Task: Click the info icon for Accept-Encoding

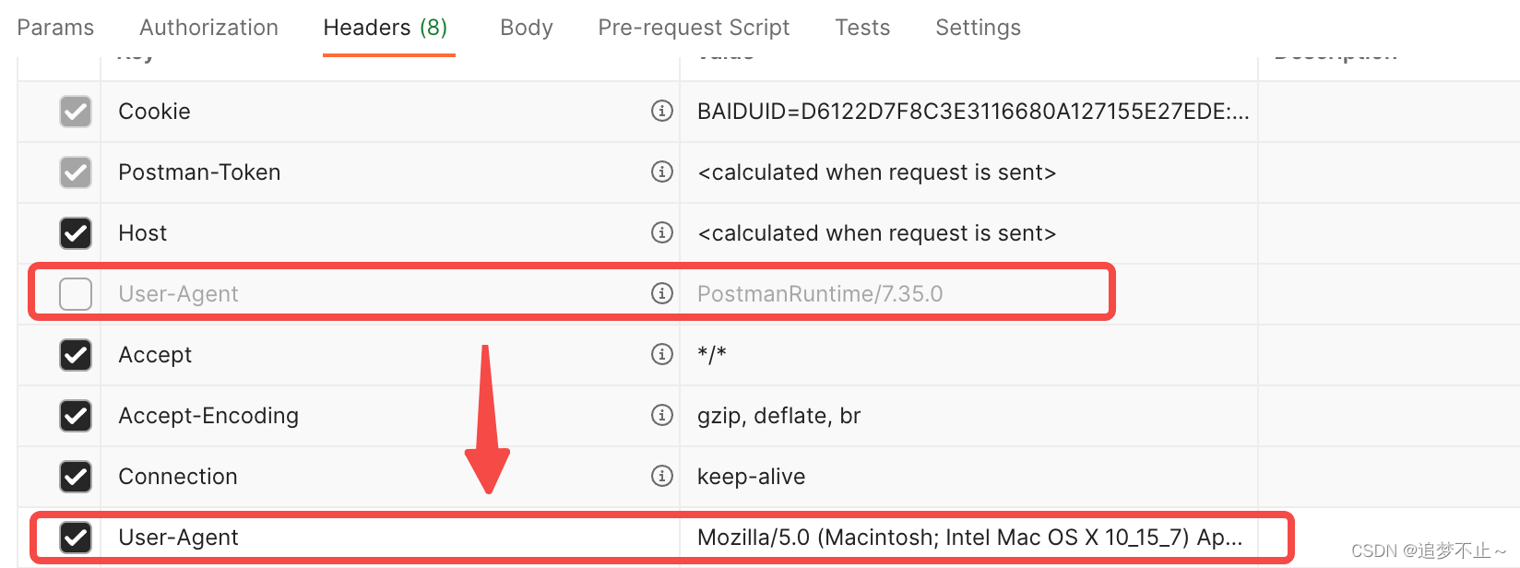Action: pyautogui.click(x=661, y=415)
